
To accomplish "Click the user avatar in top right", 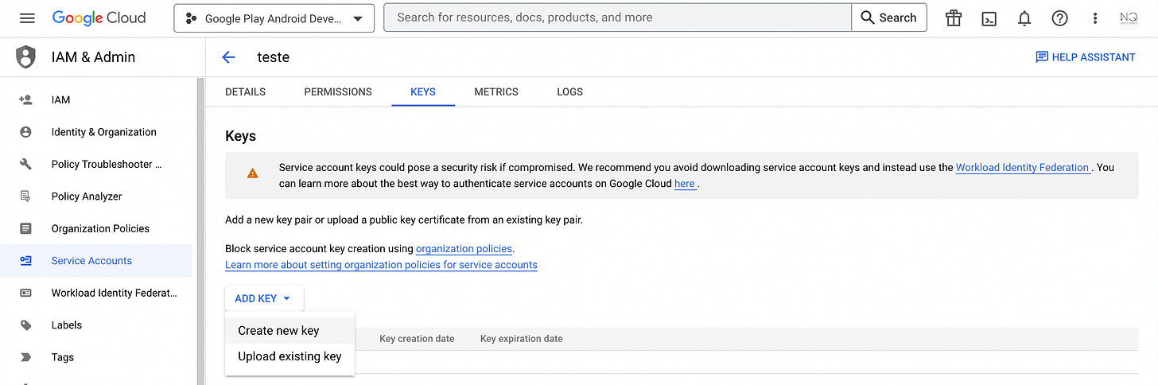I will 1129,18.
